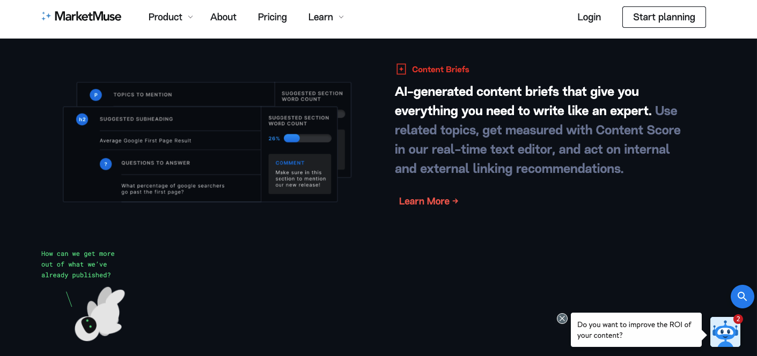Dismiss the chat bubble with the X
757x356 pixels.
[562, 318]
